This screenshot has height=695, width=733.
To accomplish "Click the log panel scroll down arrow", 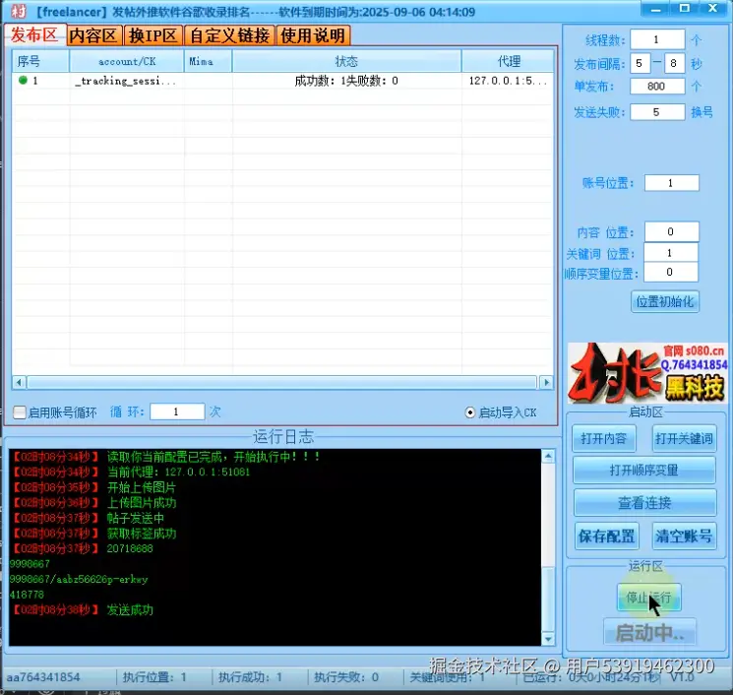I will pos(548,639).
